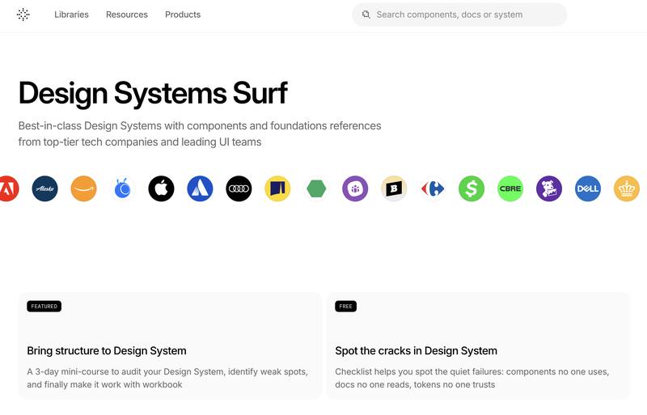Open the Carrefour logo icon
Viewport: 647px width, 415px height.
point(433,188)
